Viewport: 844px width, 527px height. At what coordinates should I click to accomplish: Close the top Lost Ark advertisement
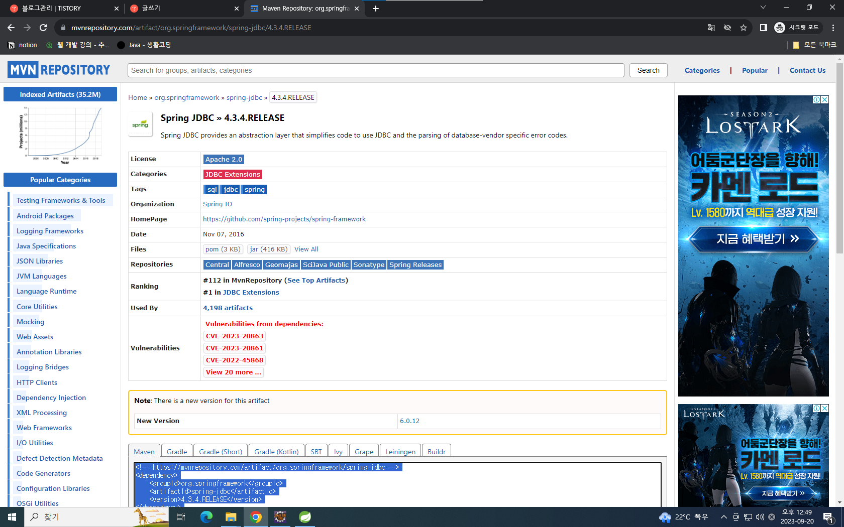(x=824, y=99)
